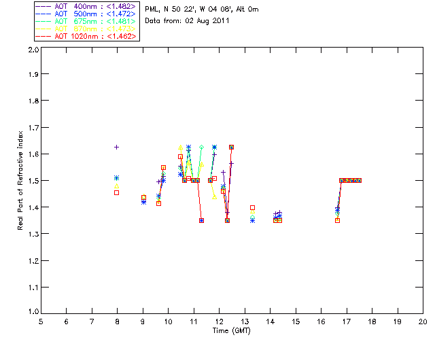Click the 1.3 y-axis tick label
Image resolution: width=435 pixels, height=348 pixels.
[x=33, y=234]
